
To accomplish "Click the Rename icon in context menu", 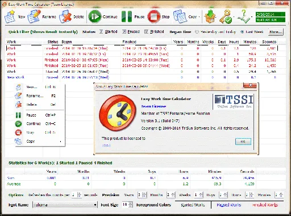I will [18, 95].
